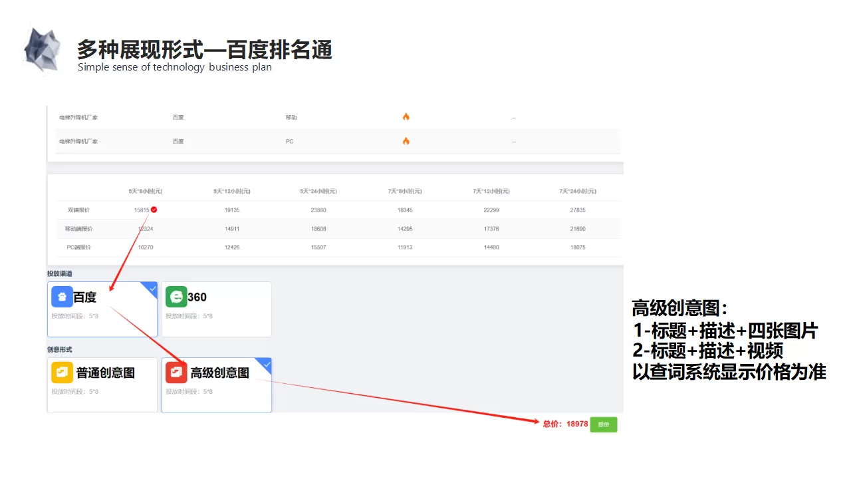Click the red 高级创意图 icon
This screenshot has height=479, width=851.
176,372
